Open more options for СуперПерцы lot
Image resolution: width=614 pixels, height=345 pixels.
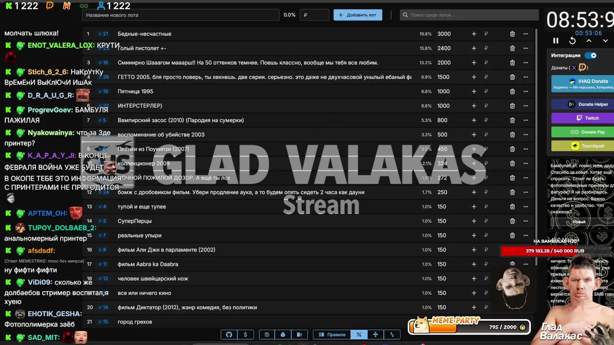[526, 221]
